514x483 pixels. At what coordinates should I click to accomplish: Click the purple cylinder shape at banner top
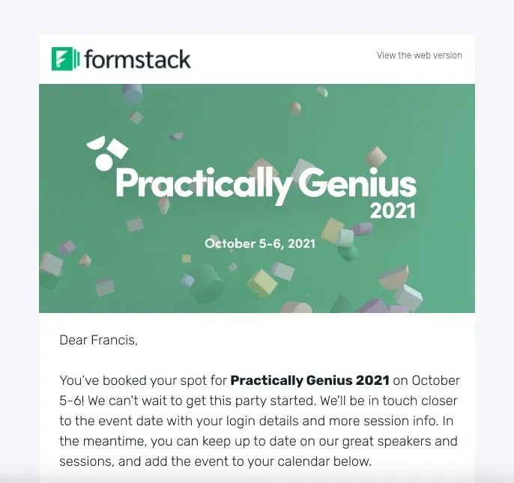coord(132,94)
